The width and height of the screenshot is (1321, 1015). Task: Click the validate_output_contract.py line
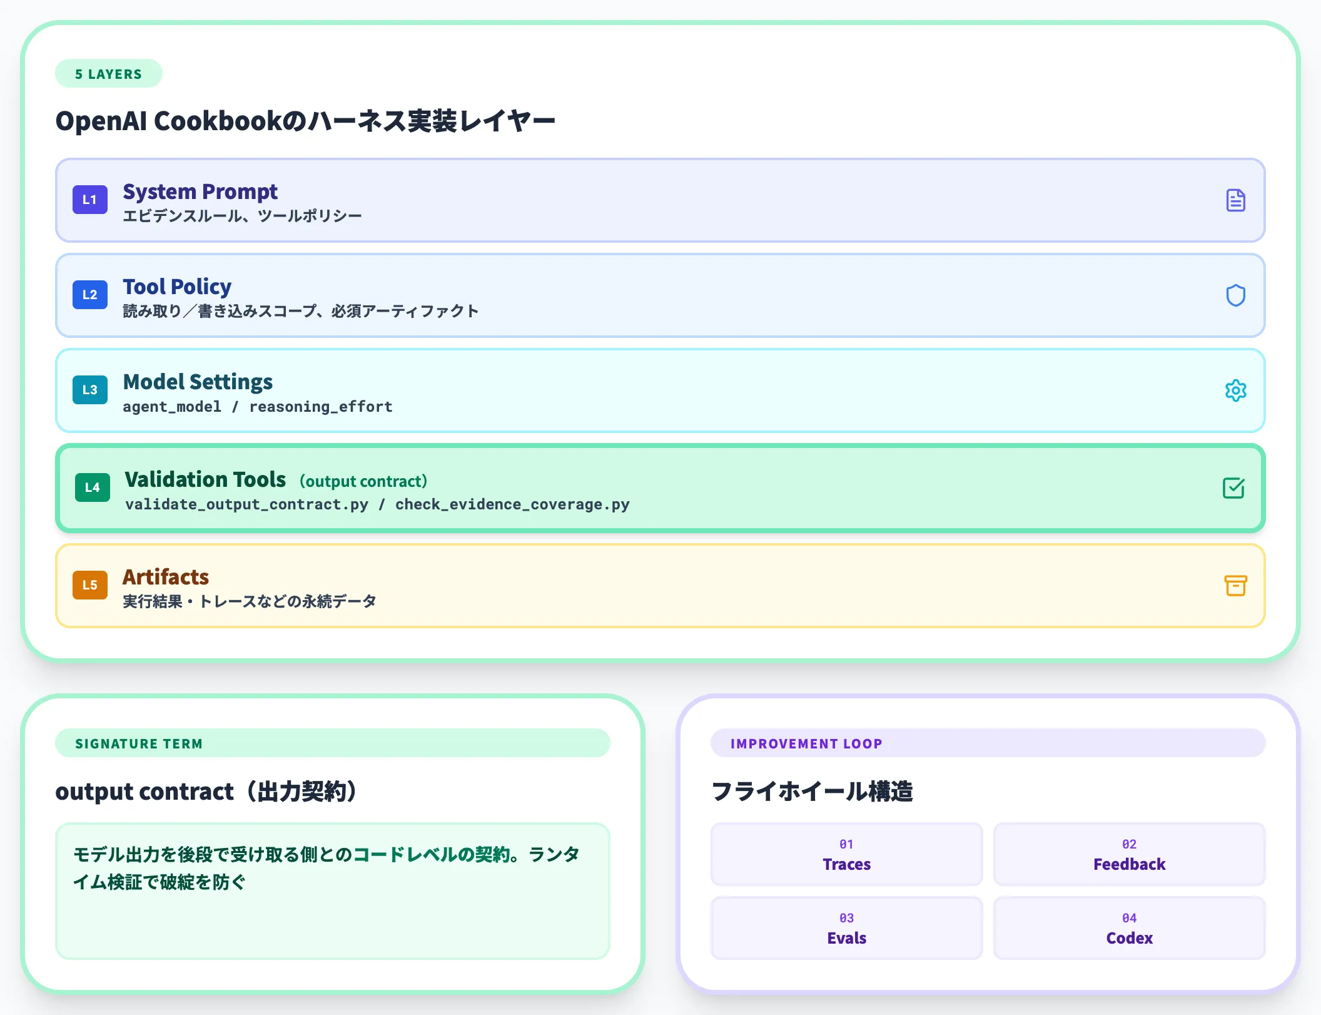click(x=377, y=504)
